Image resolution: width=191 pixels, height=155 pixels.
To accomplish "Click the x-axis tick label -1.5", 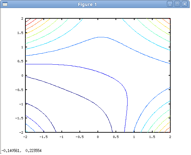I will point(43,137).
